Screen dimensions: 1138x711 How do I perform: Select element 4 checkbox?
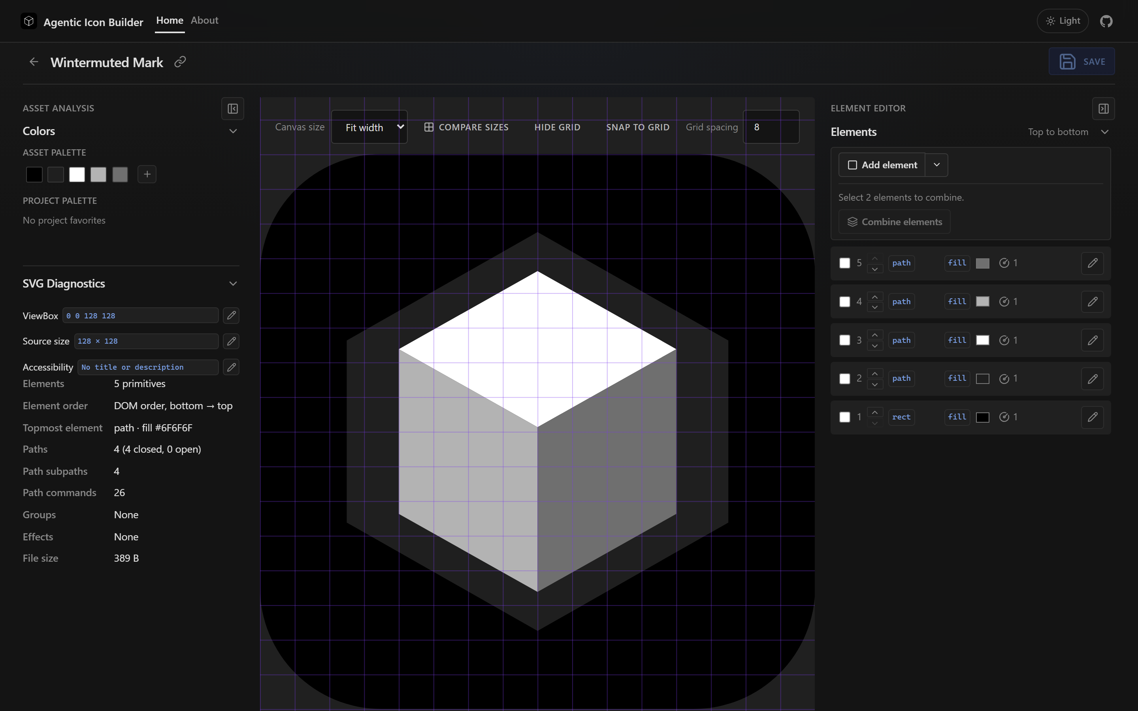point(844,301)
